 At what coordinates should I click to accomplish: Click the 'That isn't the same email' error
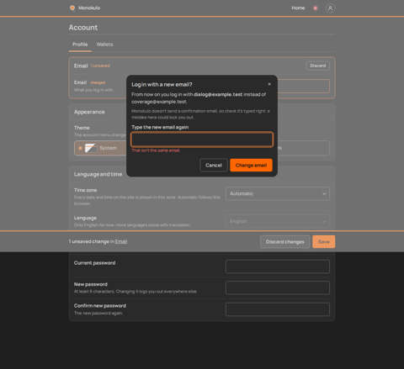click(x=156, y=150)
